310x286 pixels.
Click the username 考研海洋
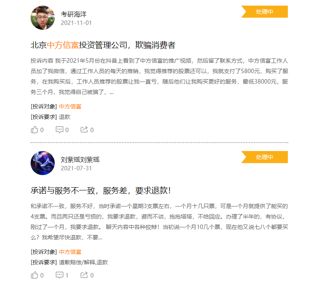pos(74,14)
